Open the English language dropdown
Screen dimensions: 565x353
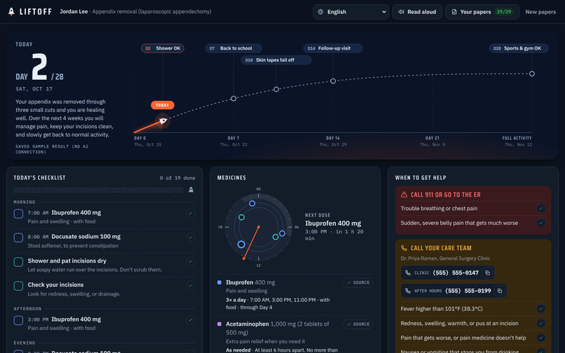[x=351, y=12]
